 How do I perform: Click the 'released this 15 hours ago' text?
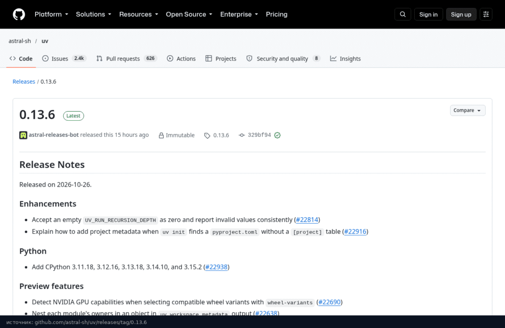(x=114, y=135)
